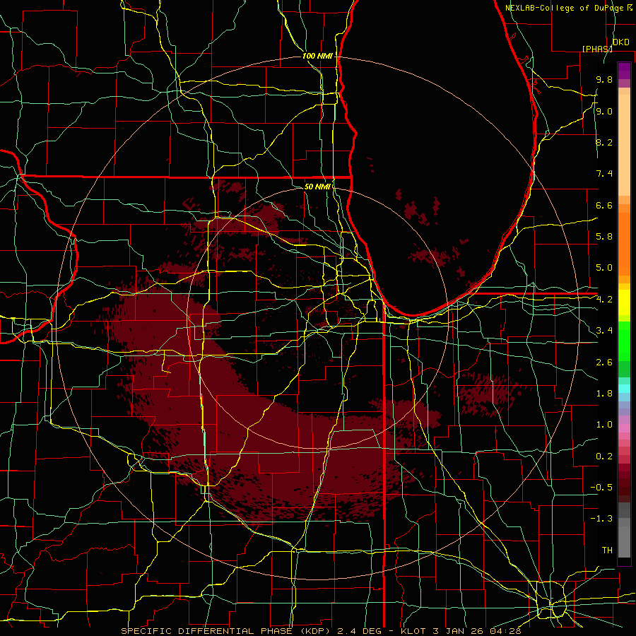Click the 50 NMI range ring label

(317, 187)
